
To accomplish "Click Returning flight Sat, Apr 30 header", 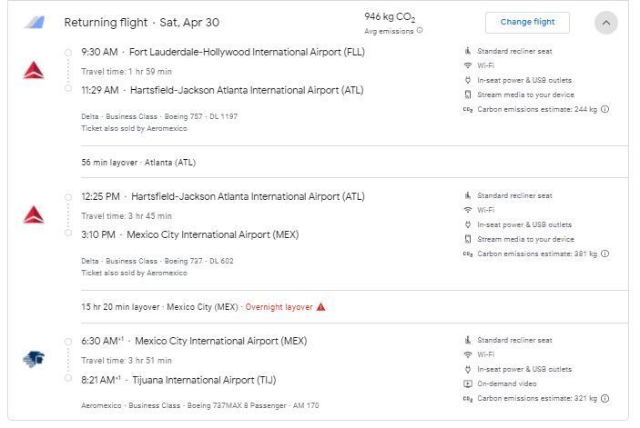I will pos(141,23).
